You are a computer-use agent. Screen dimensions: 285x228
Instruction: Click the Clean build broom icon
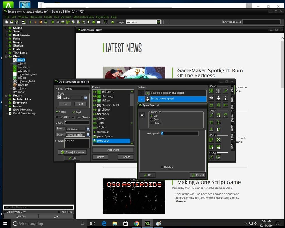(x=46, y=22)
